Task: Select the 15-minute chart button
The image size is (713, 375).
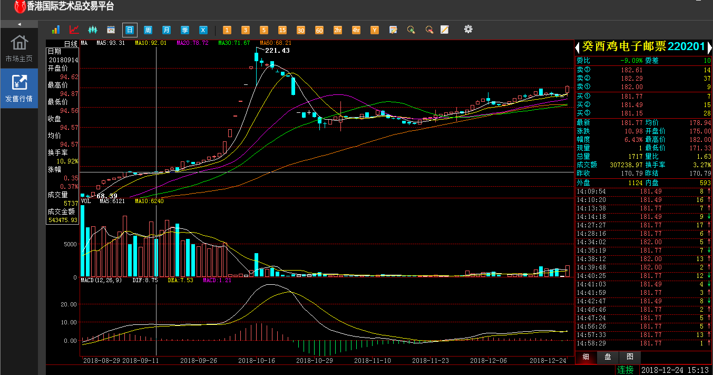Action: 282,30
